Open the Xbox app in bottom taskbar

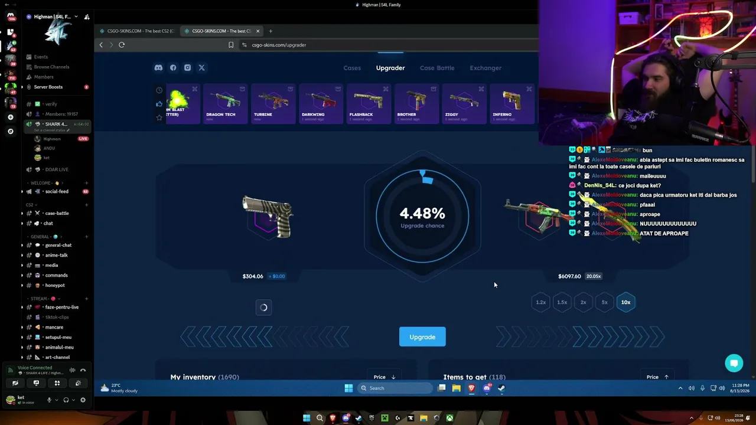click(x=449, y=419)
